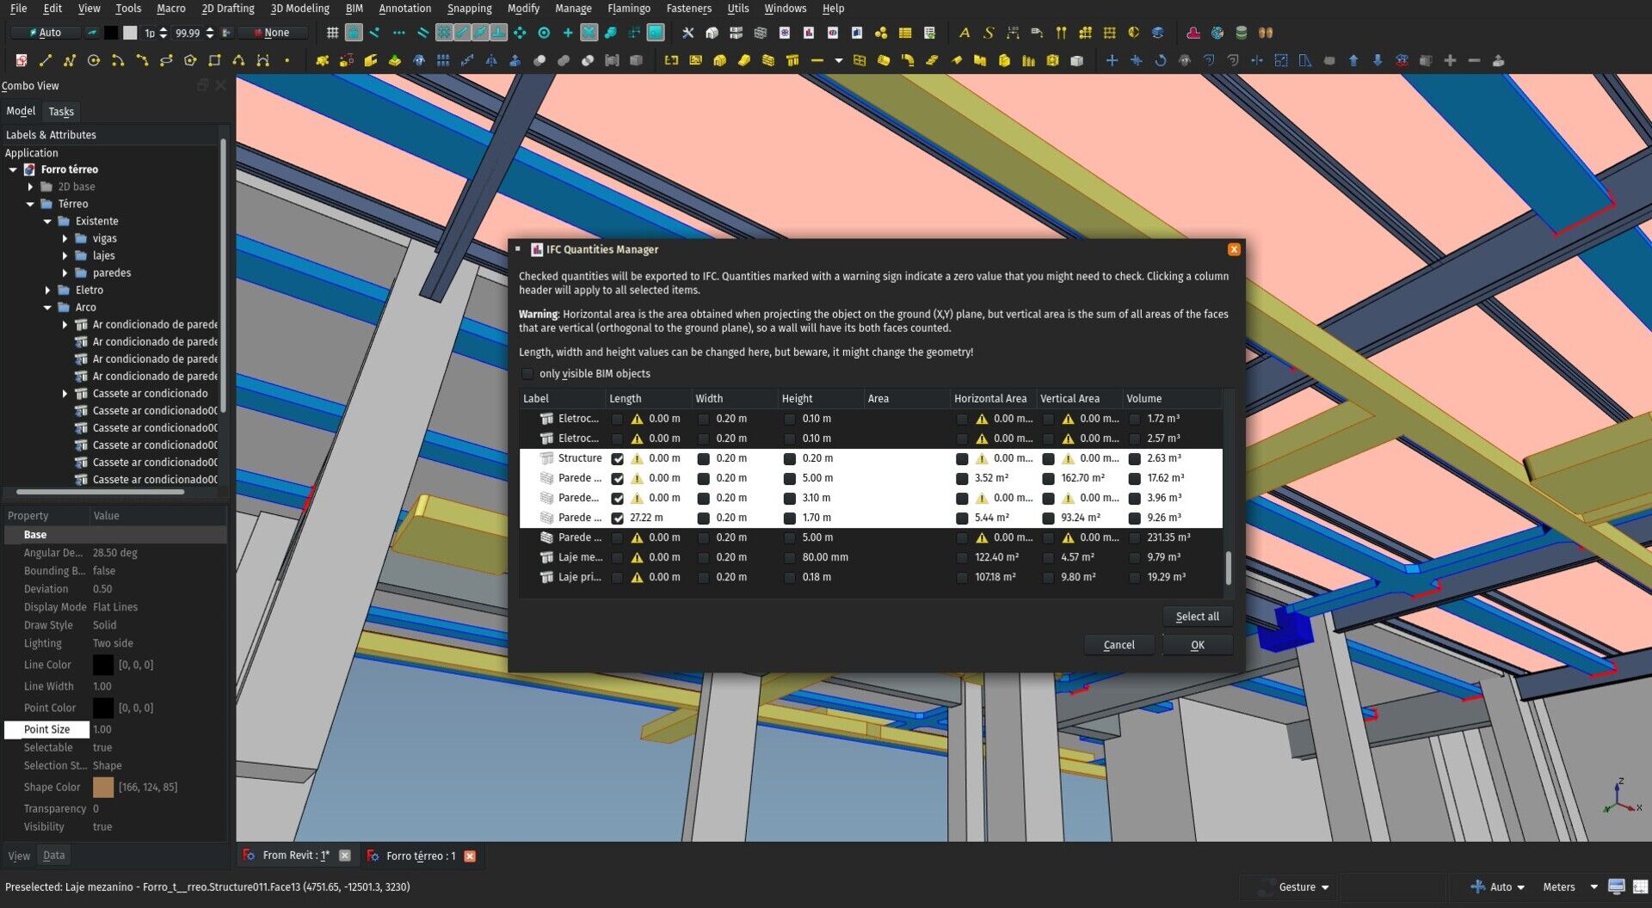The height and width of the screenshot is (908, 1652).
Task: Switch to the Tasks tab in Combo View
Action: tap(61, 111)
